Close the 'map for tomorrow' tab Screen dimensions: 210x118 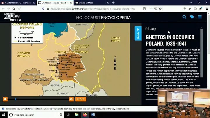click(34, 3)
